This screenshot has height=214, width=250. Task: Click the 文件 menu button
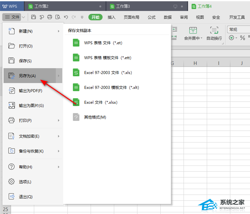[x=12, y=17]
